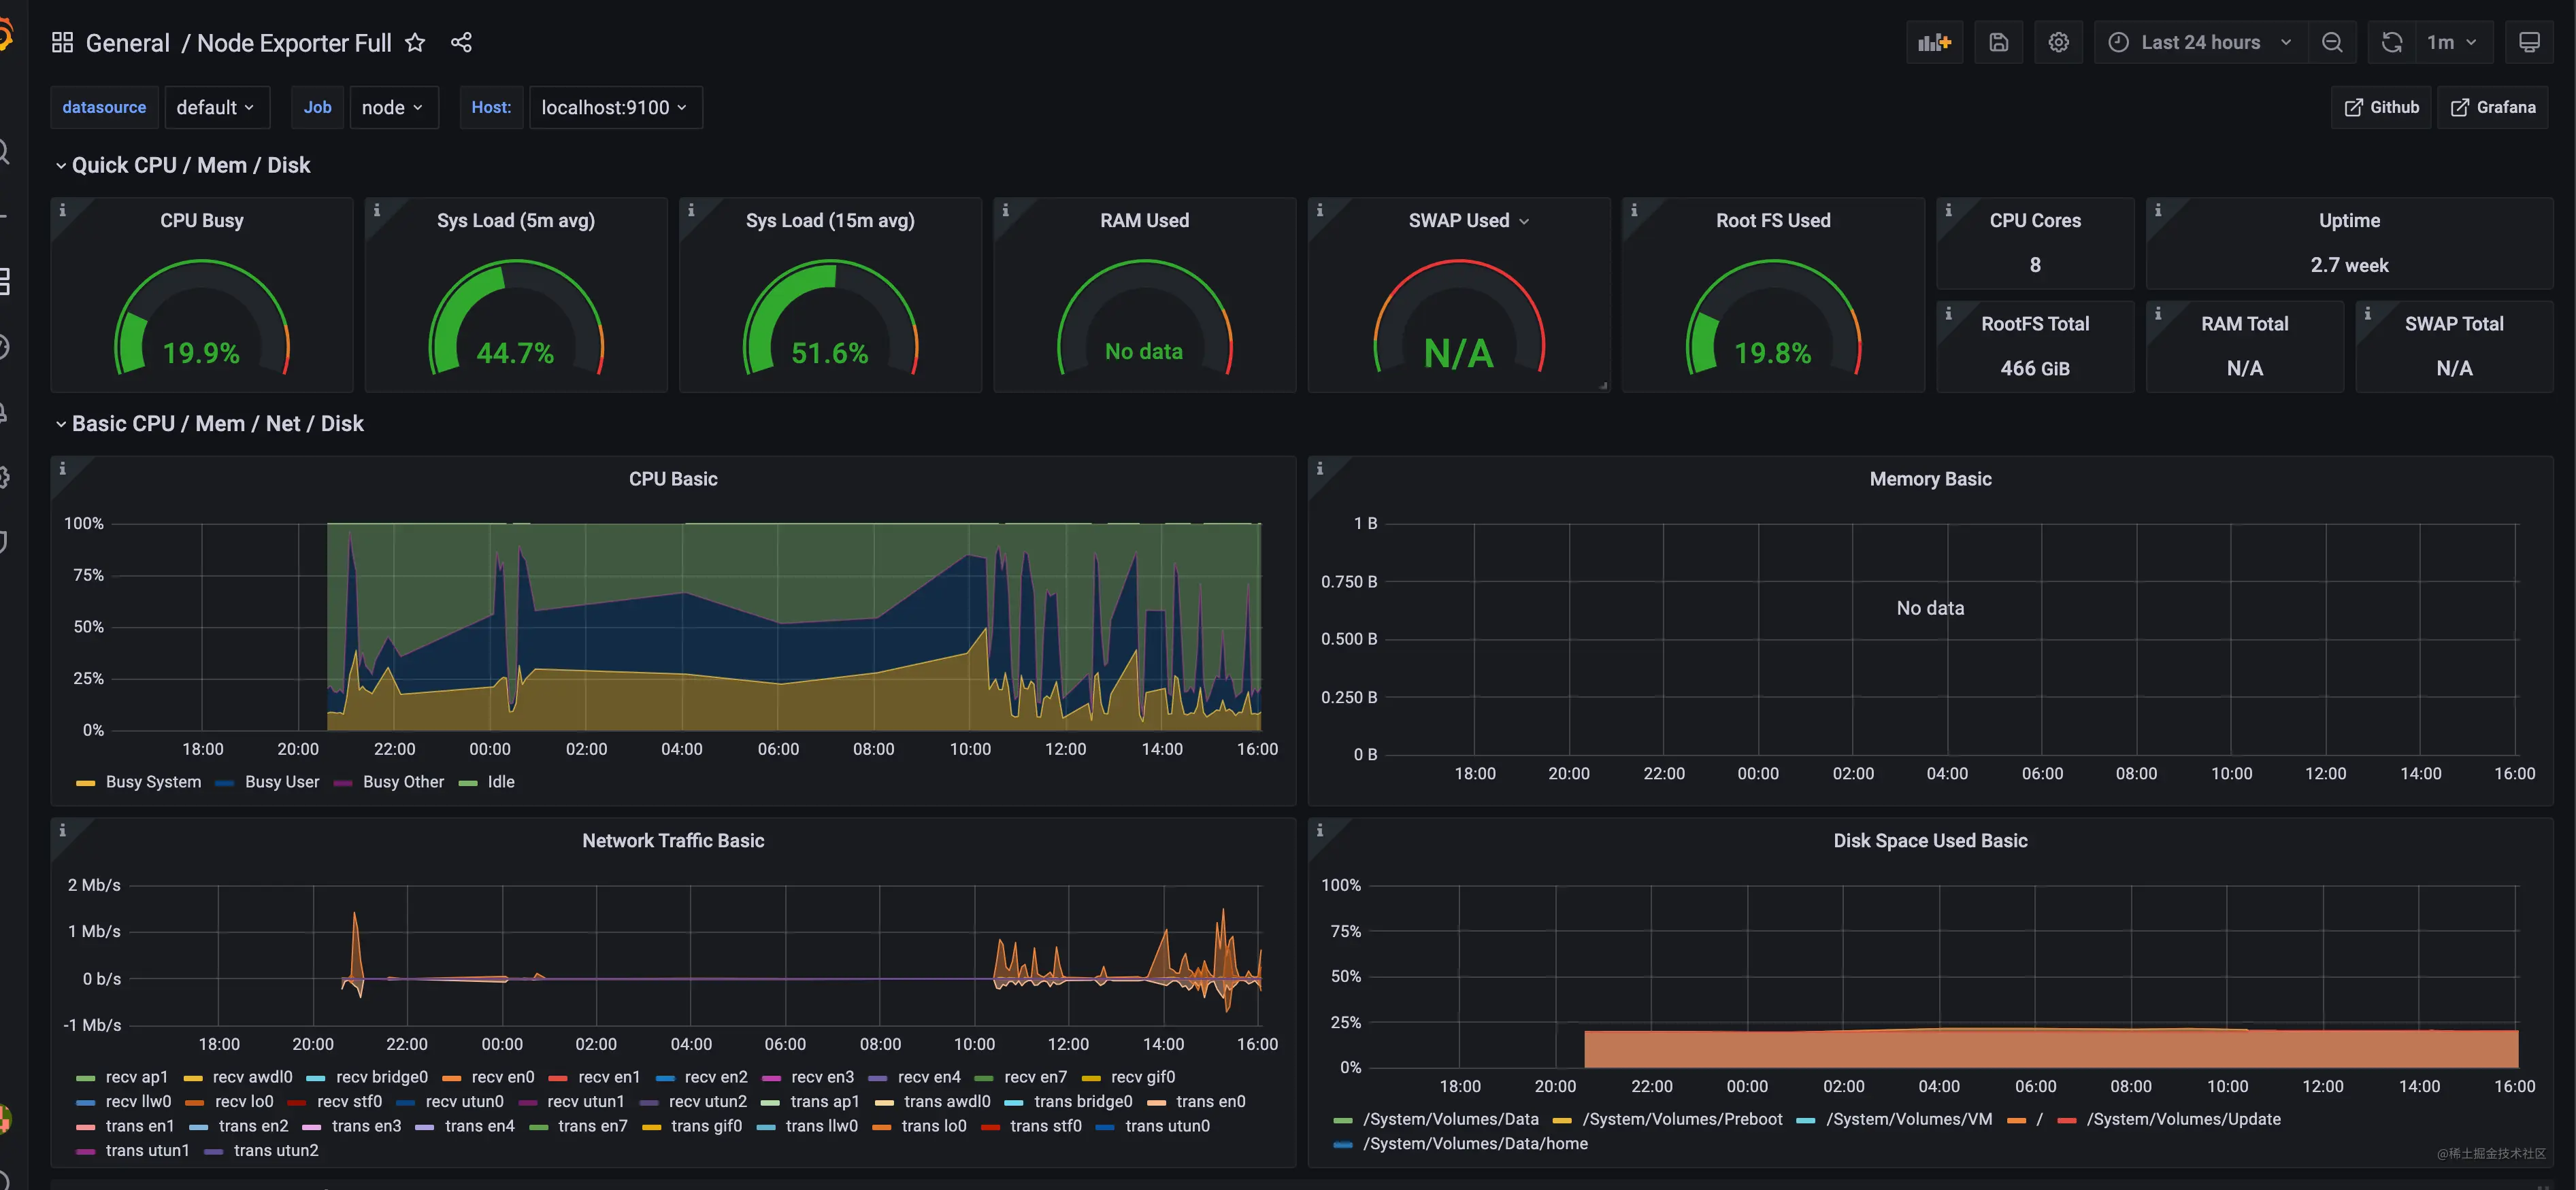Screen dimensions: 2576x1190
Task: Open the Last 24 hours time picker
Action: pyautogui.click(x=2200, y=42)
